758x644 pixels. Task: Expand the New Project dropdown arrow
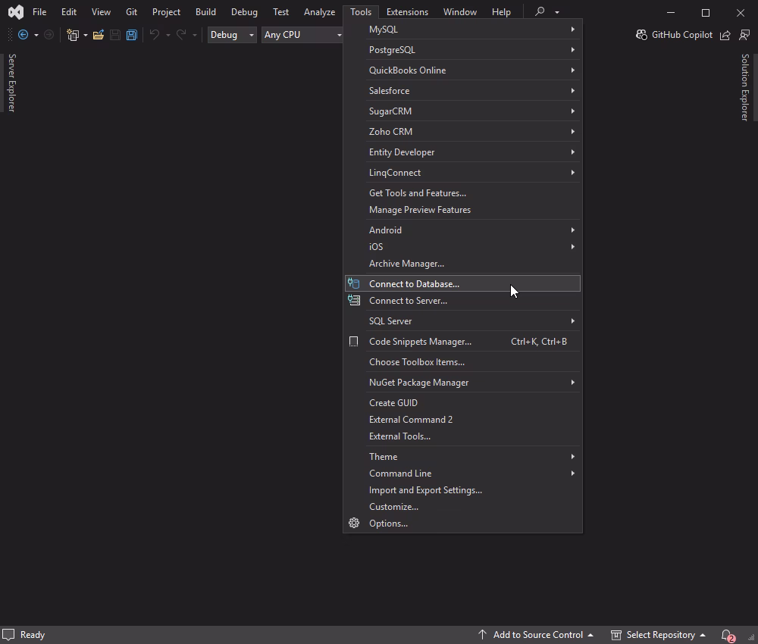point(86,36)
